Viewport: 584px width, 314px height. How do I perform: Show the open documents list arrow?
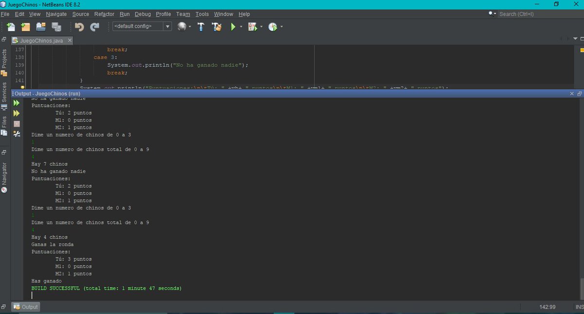[574, 39]
